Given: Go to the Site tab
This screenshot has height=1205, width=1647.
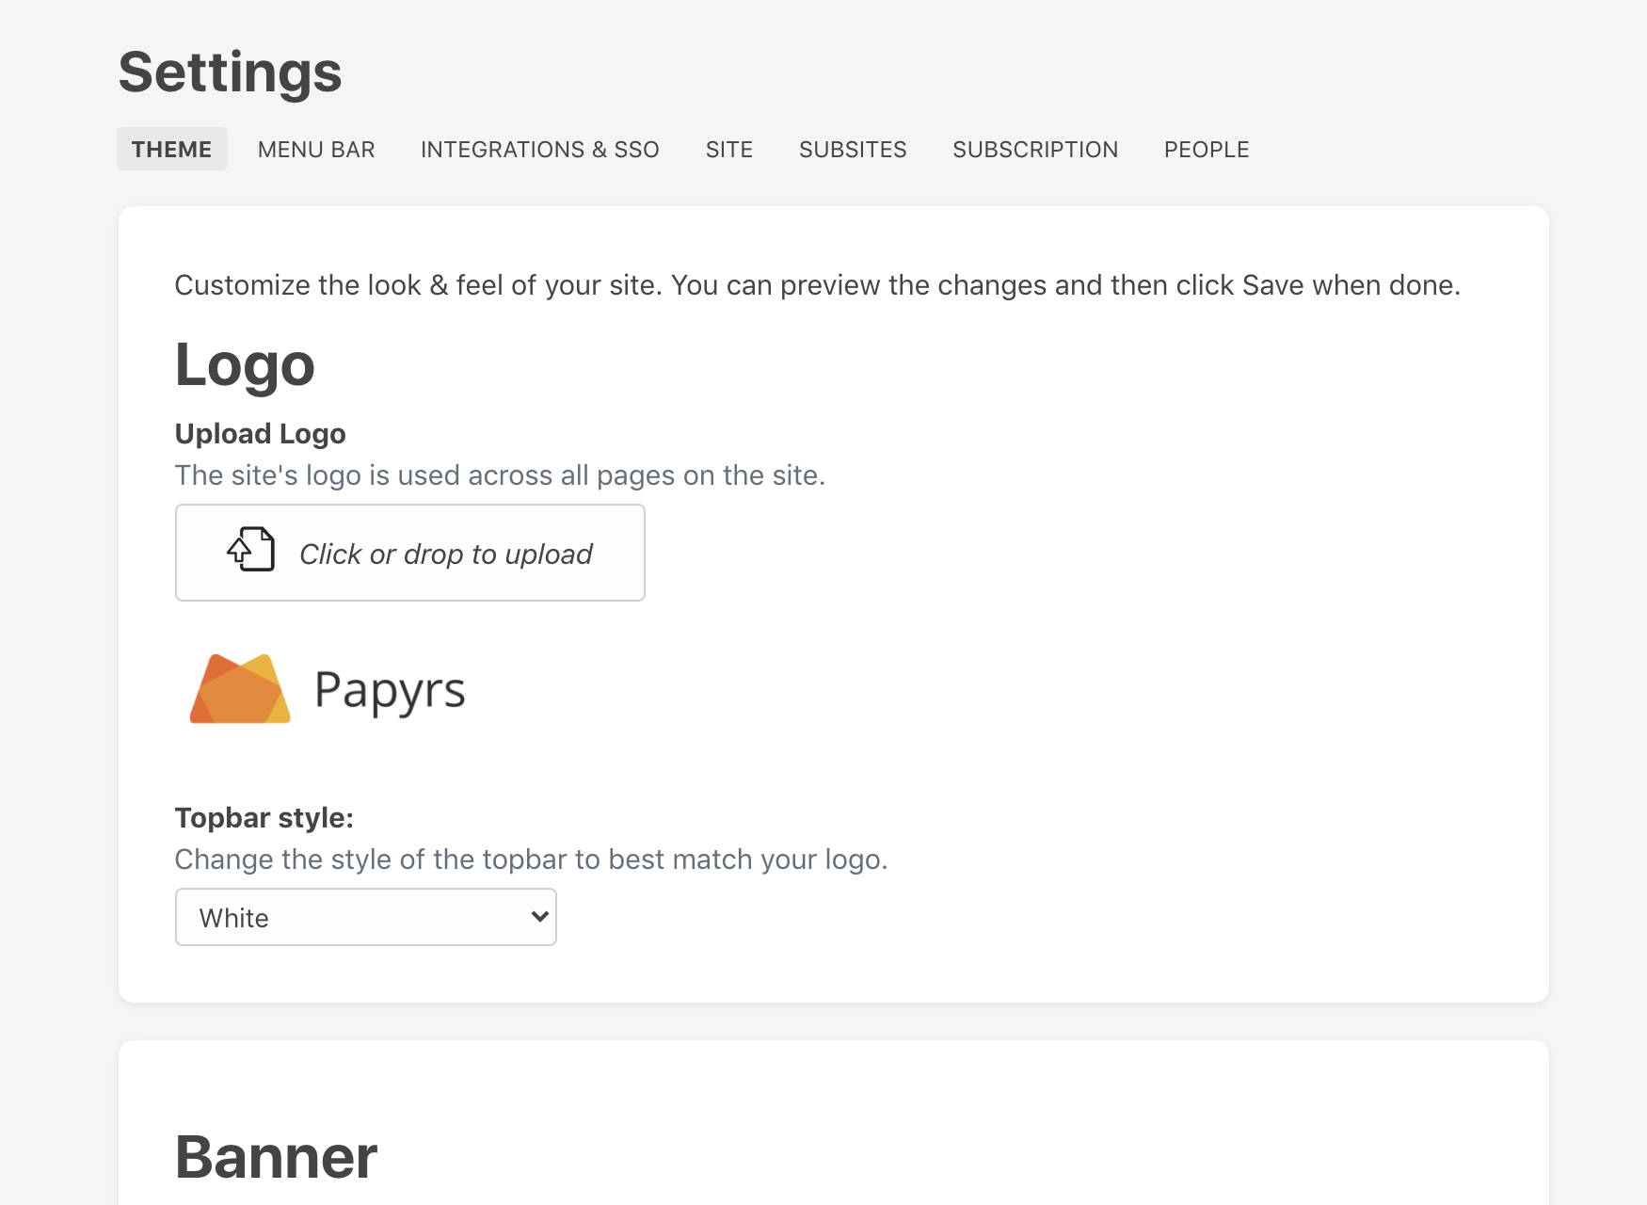Looking at the screenshot, I should 729,149.
